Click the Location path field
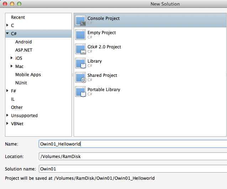 point(132,157)
